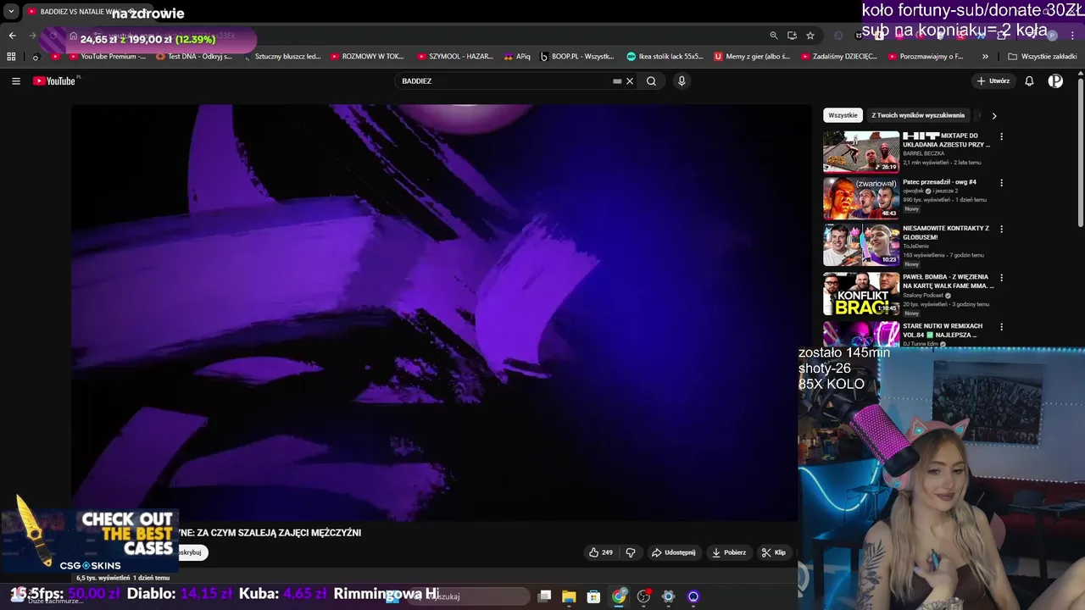
Task: Click the install/cast icon in address bar
Action: 792,36
